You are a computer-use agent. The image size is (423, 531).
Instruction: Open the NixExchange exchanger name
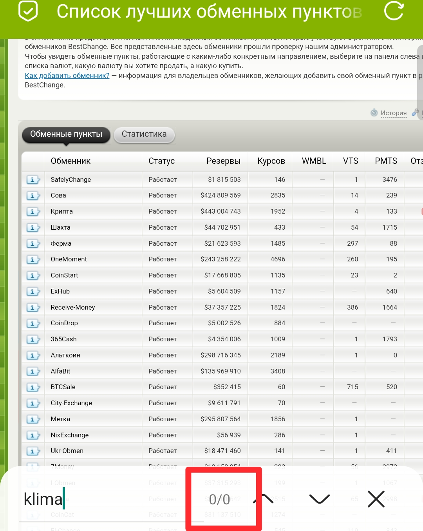point(70,435)
